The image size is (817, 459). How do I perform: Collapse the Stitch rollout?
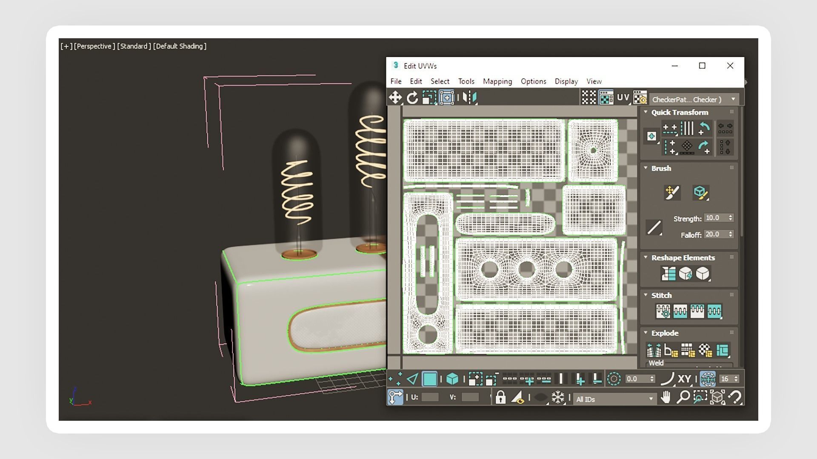point(646,295)
